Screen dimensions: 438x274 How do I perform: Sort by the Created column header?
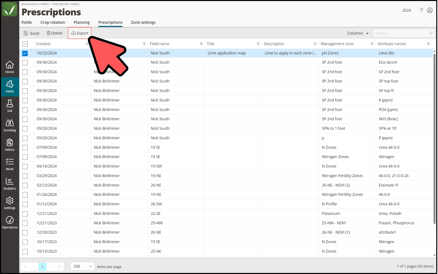[43, 44]
